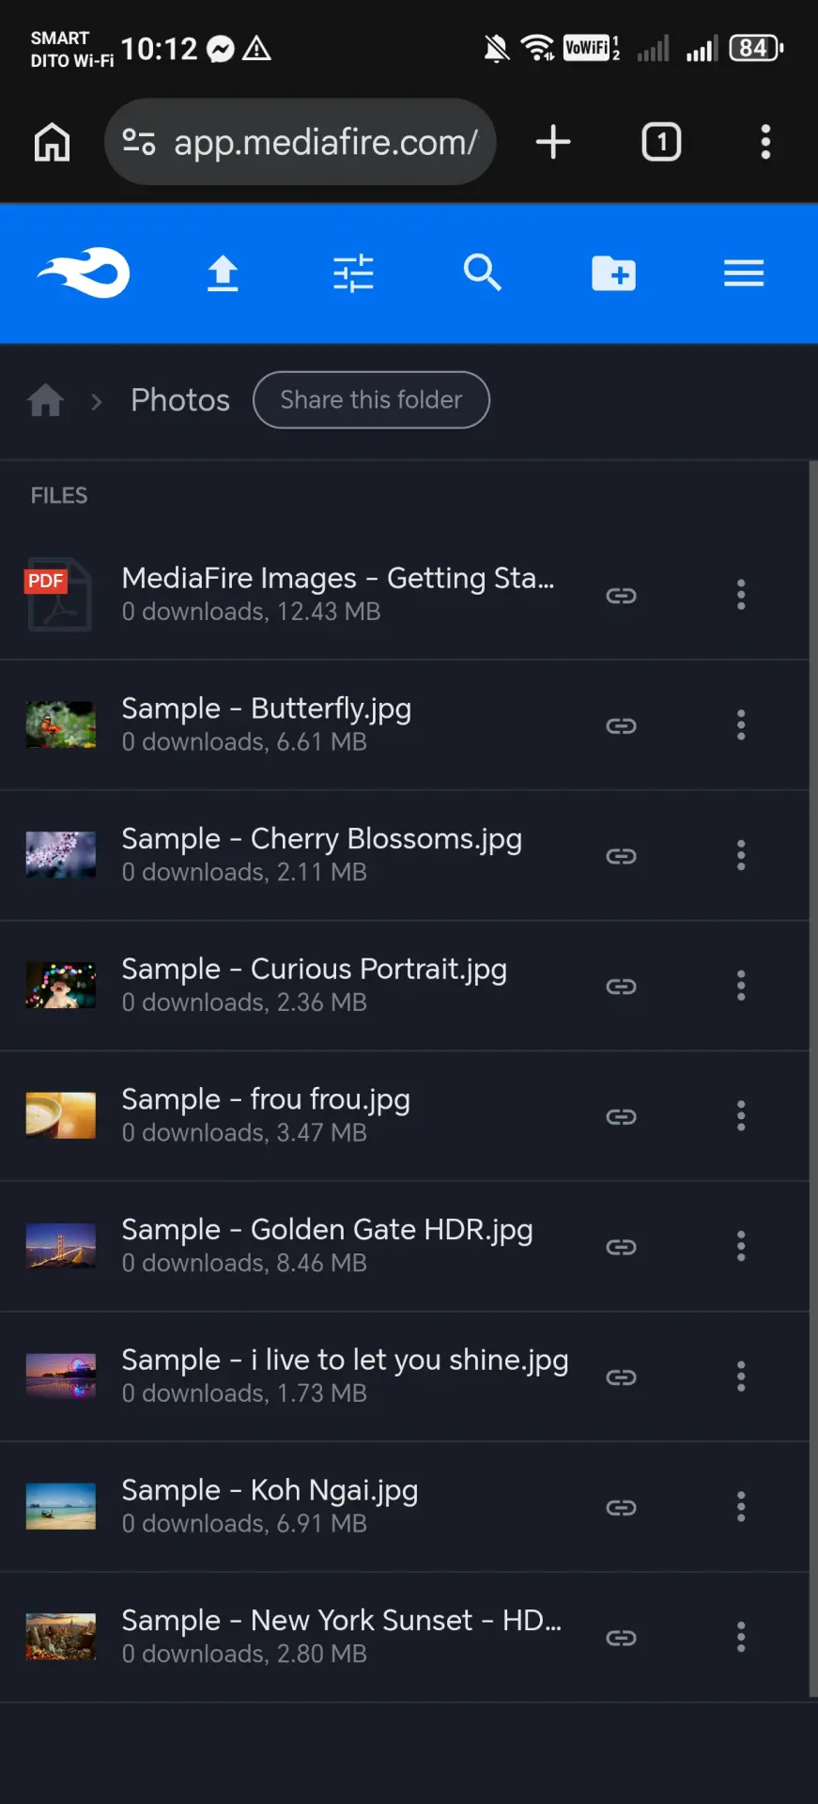Open the options menu for Sample - Cherry Blossoms.jpg
This screenshot has height=1804, width=818.
point(741,855)
